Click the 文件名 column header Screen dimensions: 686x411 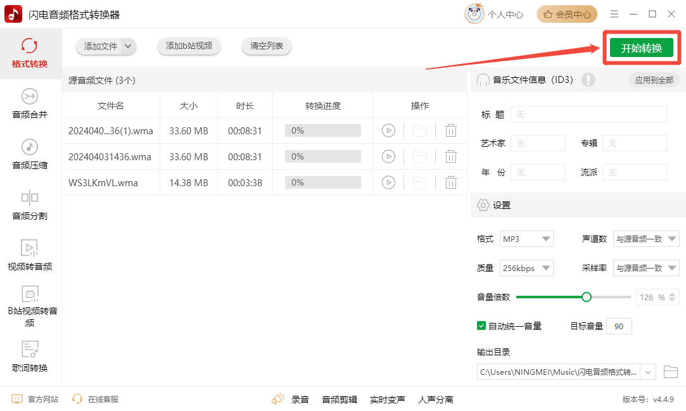click(111, 105)
